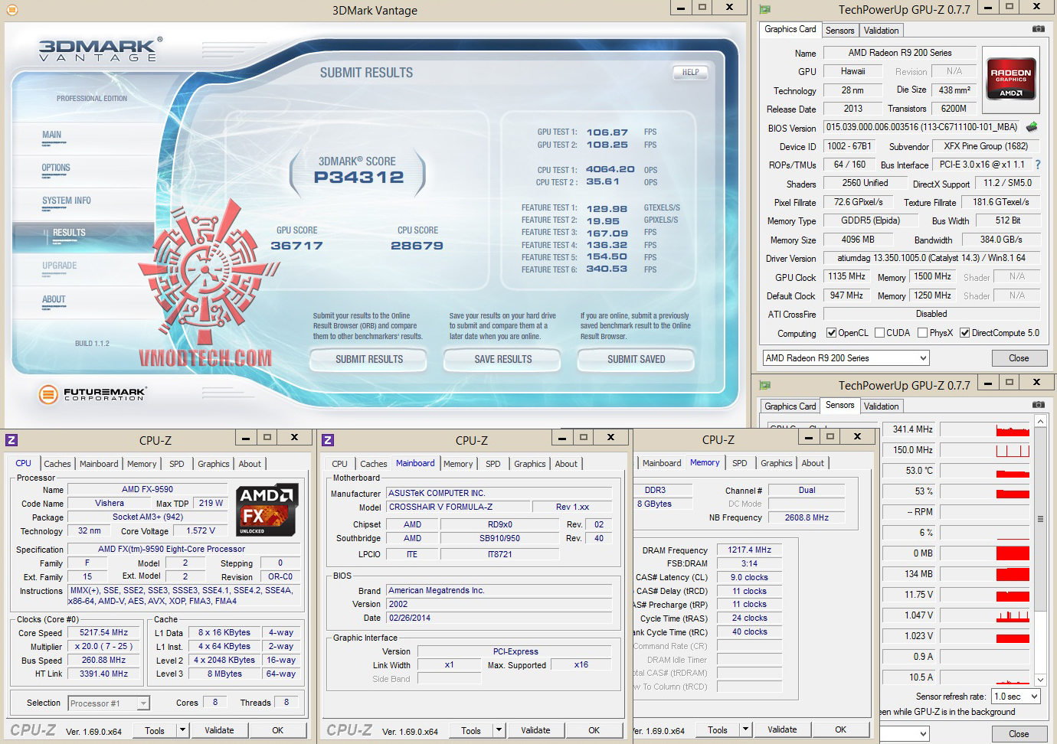
Task: Expand Tools arrow in leftmost CPU-Z window
Action: coord(183,729)
